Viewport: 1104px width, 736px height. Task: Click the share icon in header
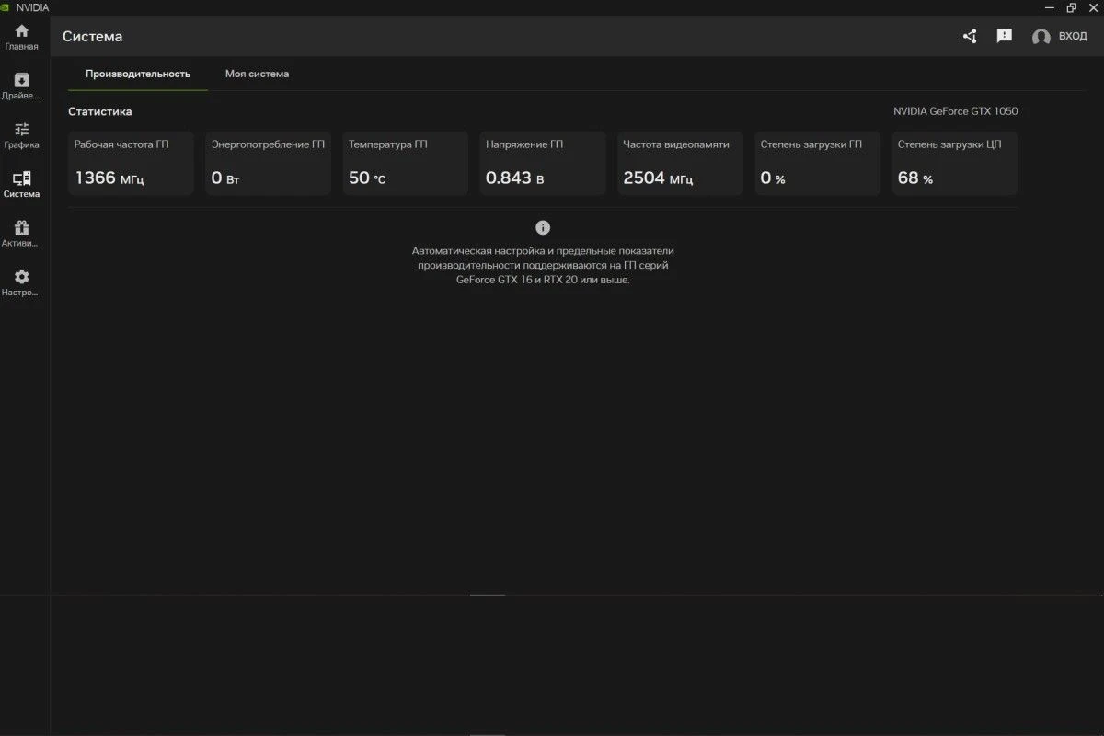tap(970, 36)
